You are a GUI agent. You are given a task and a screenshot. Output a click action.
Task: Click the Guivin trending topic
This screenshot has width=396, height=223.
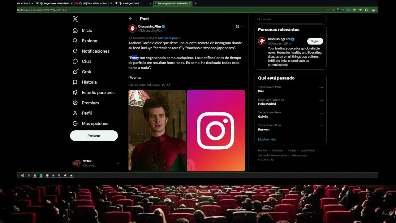[263, 117]
